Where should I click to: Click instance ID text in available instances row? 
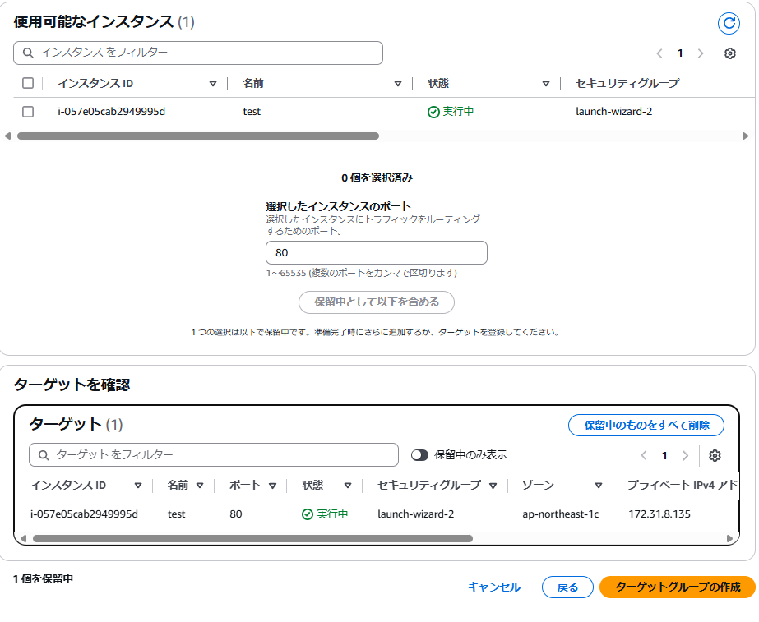(111, 112)
